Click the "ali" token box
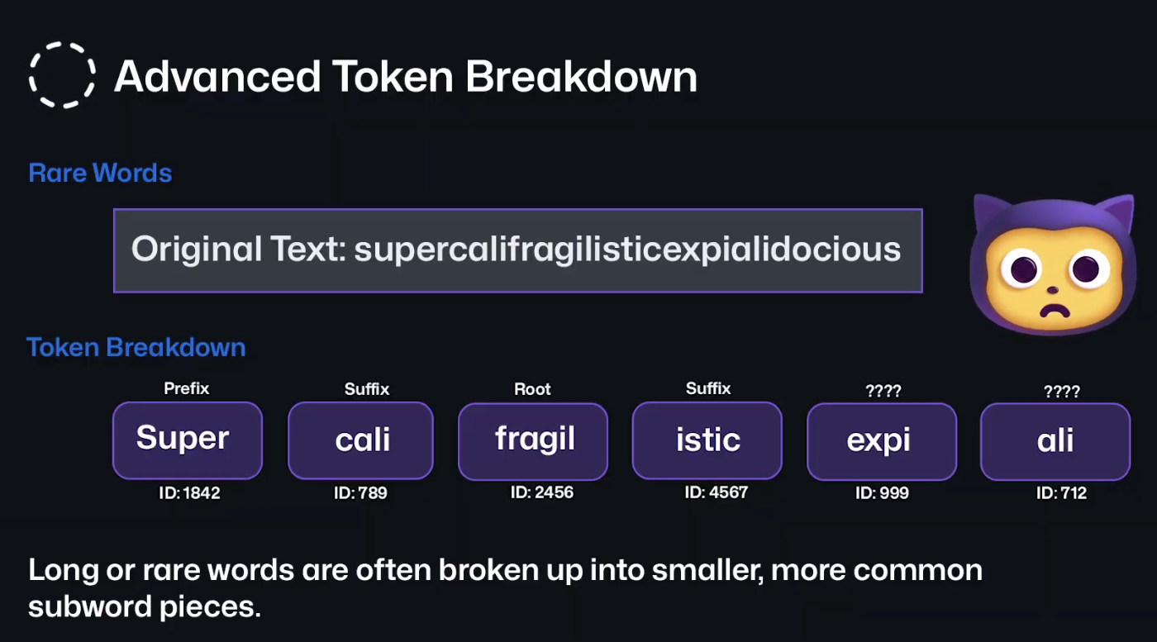1157x642 pixels. (x=1055, y=440)
